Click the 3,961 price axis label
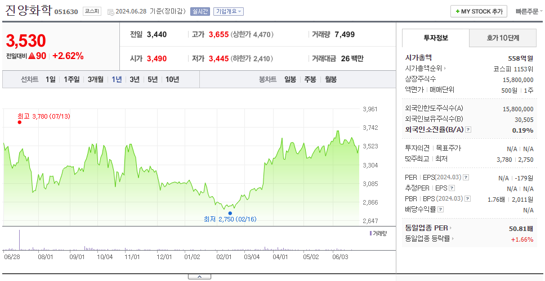The height and width of the screenshot is (281, 545). 370,109
